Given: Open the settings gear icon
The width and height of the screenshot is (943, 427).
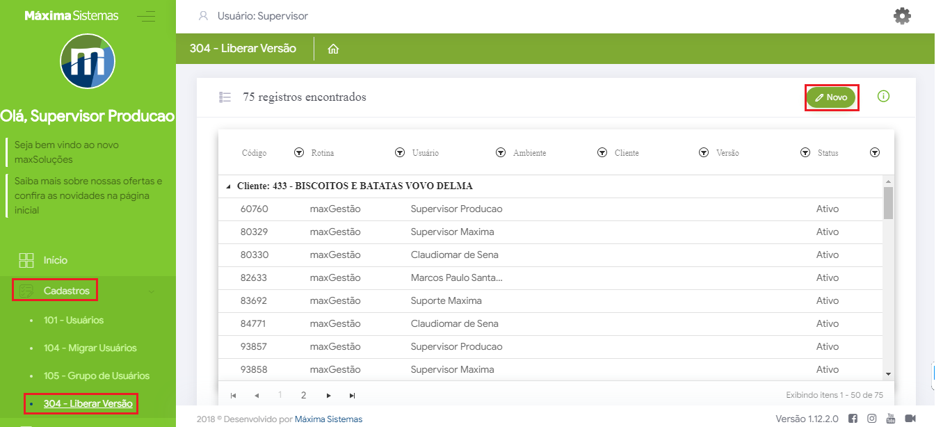Looking at the screenshot, I should tap(902, 16).
